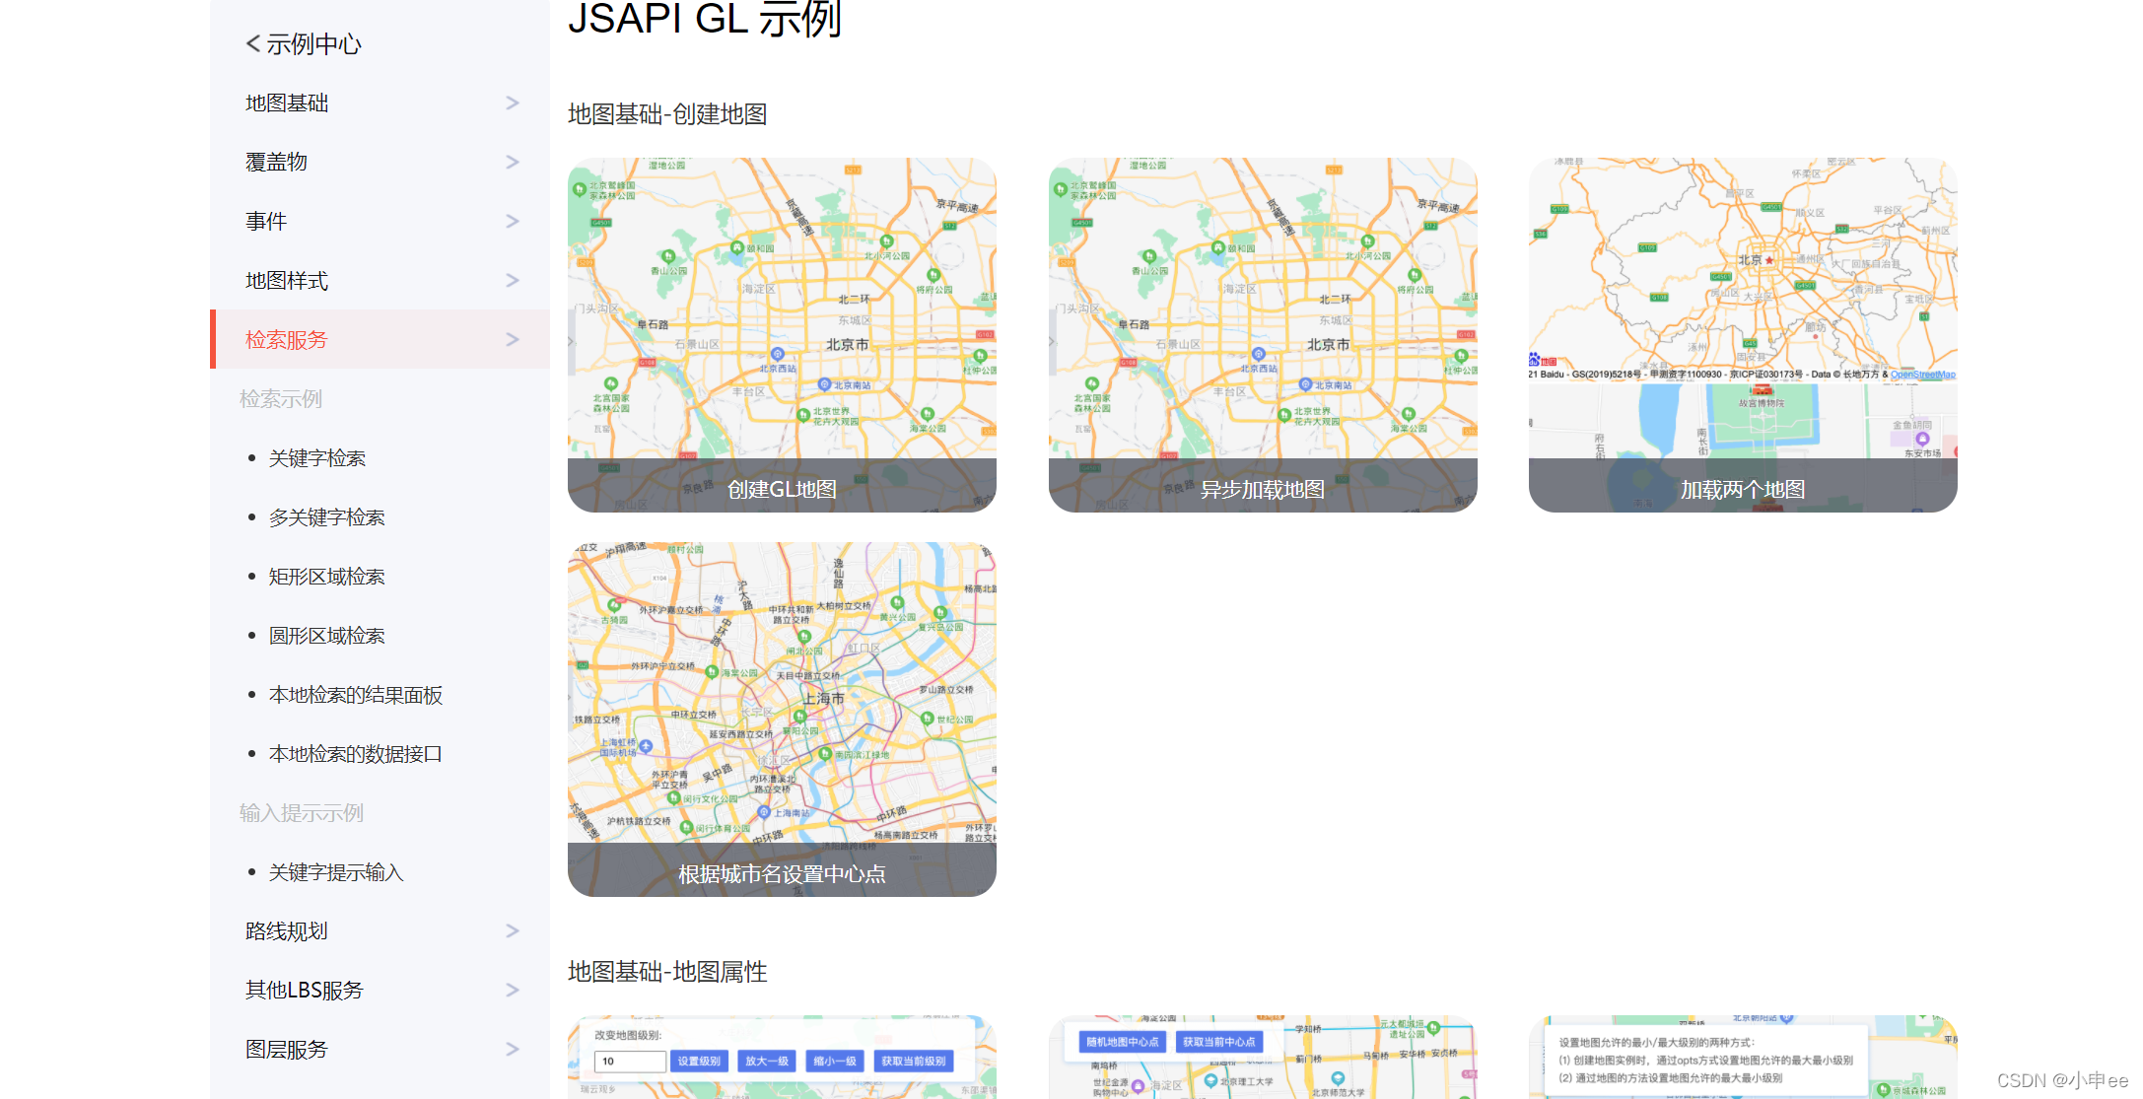The width and height of the screenshot is (2143, 1099).
Task: Open 圆形区域检索 example link
Action: [x=326, y=636]
